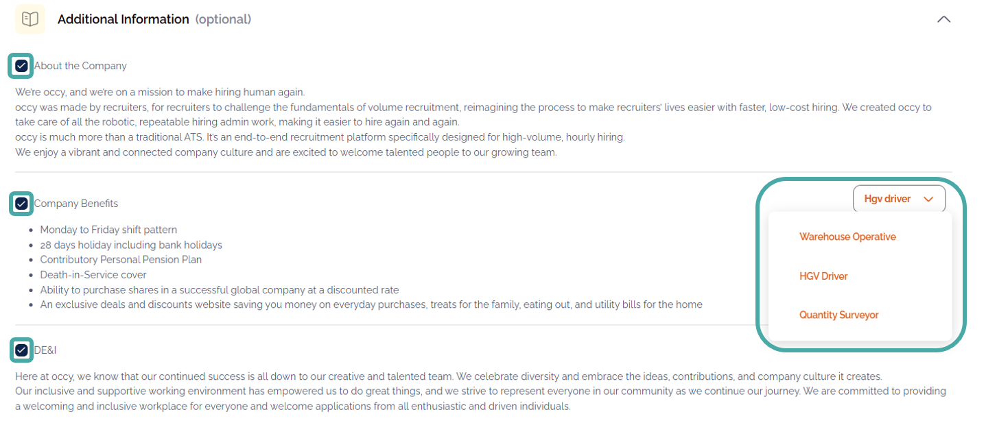This screenshot has width=986, height=423.
Task: Click the "Death-in-Service cover" bullet item
Action: coord(93,275)
